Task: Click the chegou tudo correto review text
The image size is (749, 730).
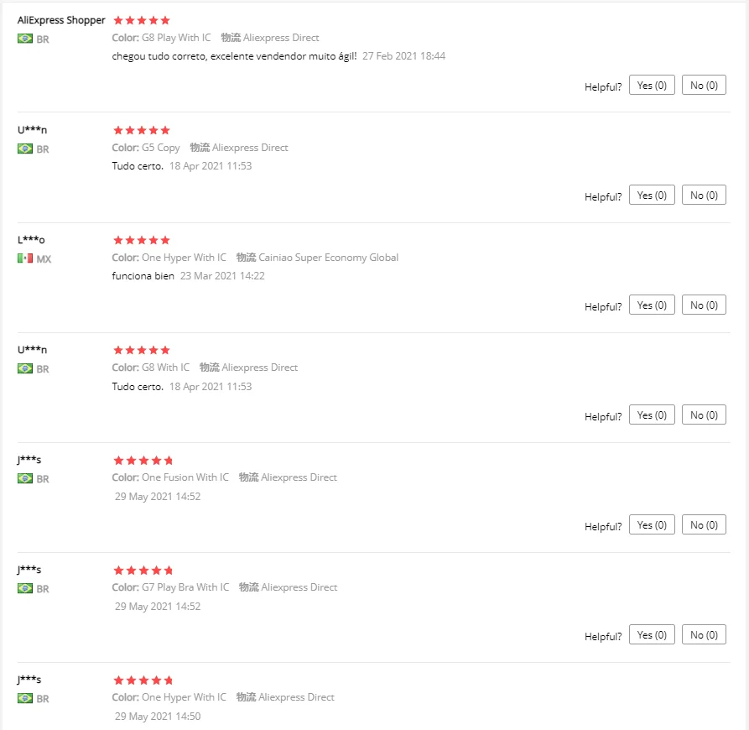Action: 234,56
